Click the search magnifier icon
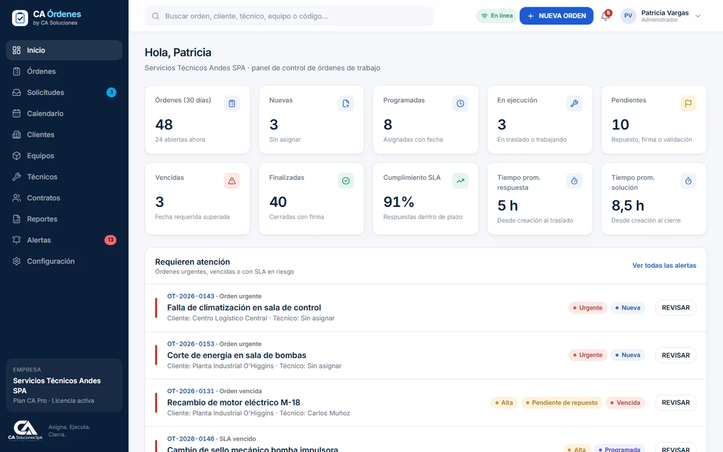Viewport: 723px width, 452px height. point(155,16)
